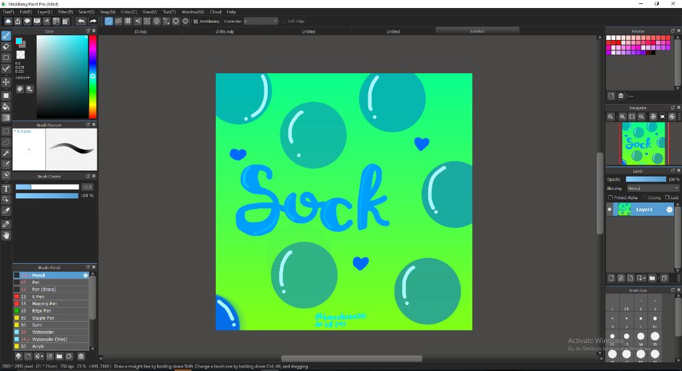Screen dimensions: 682x371
Task: Select the Hand tool
Action: point(6,235)
